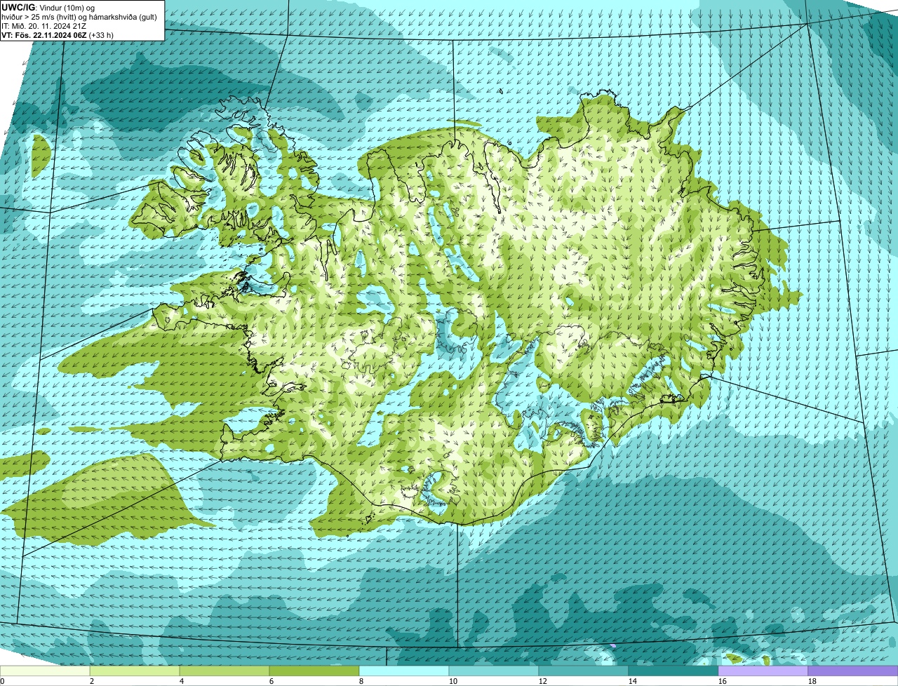Viewport: 898px width, 686px height.
Task: Select the purple legend swatch above 18 m/s
Action: pos(853,671)
